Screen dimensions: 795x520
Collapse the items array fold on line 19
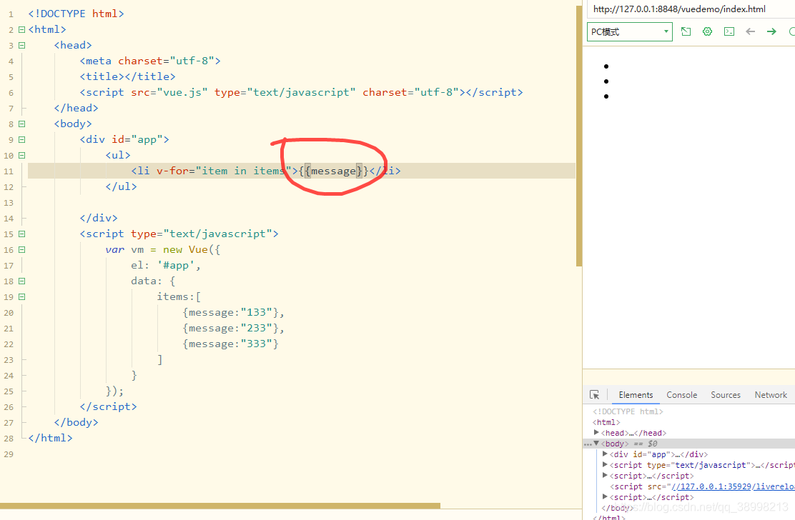pos(21,296)
